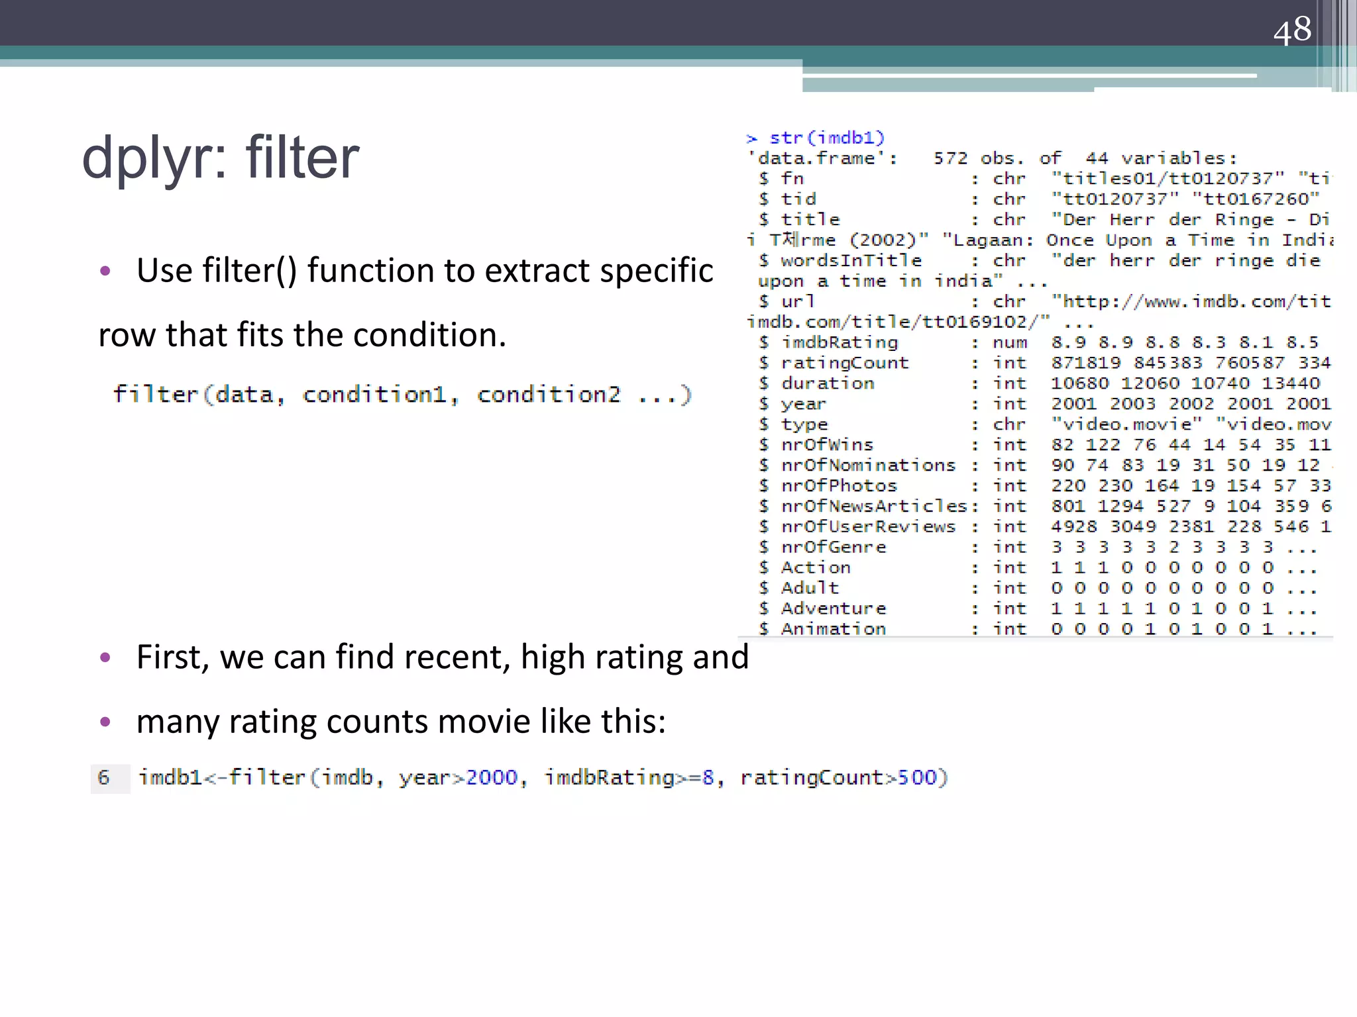Select the '$ nrOfPhotos' variable row

pos(1044,487)
